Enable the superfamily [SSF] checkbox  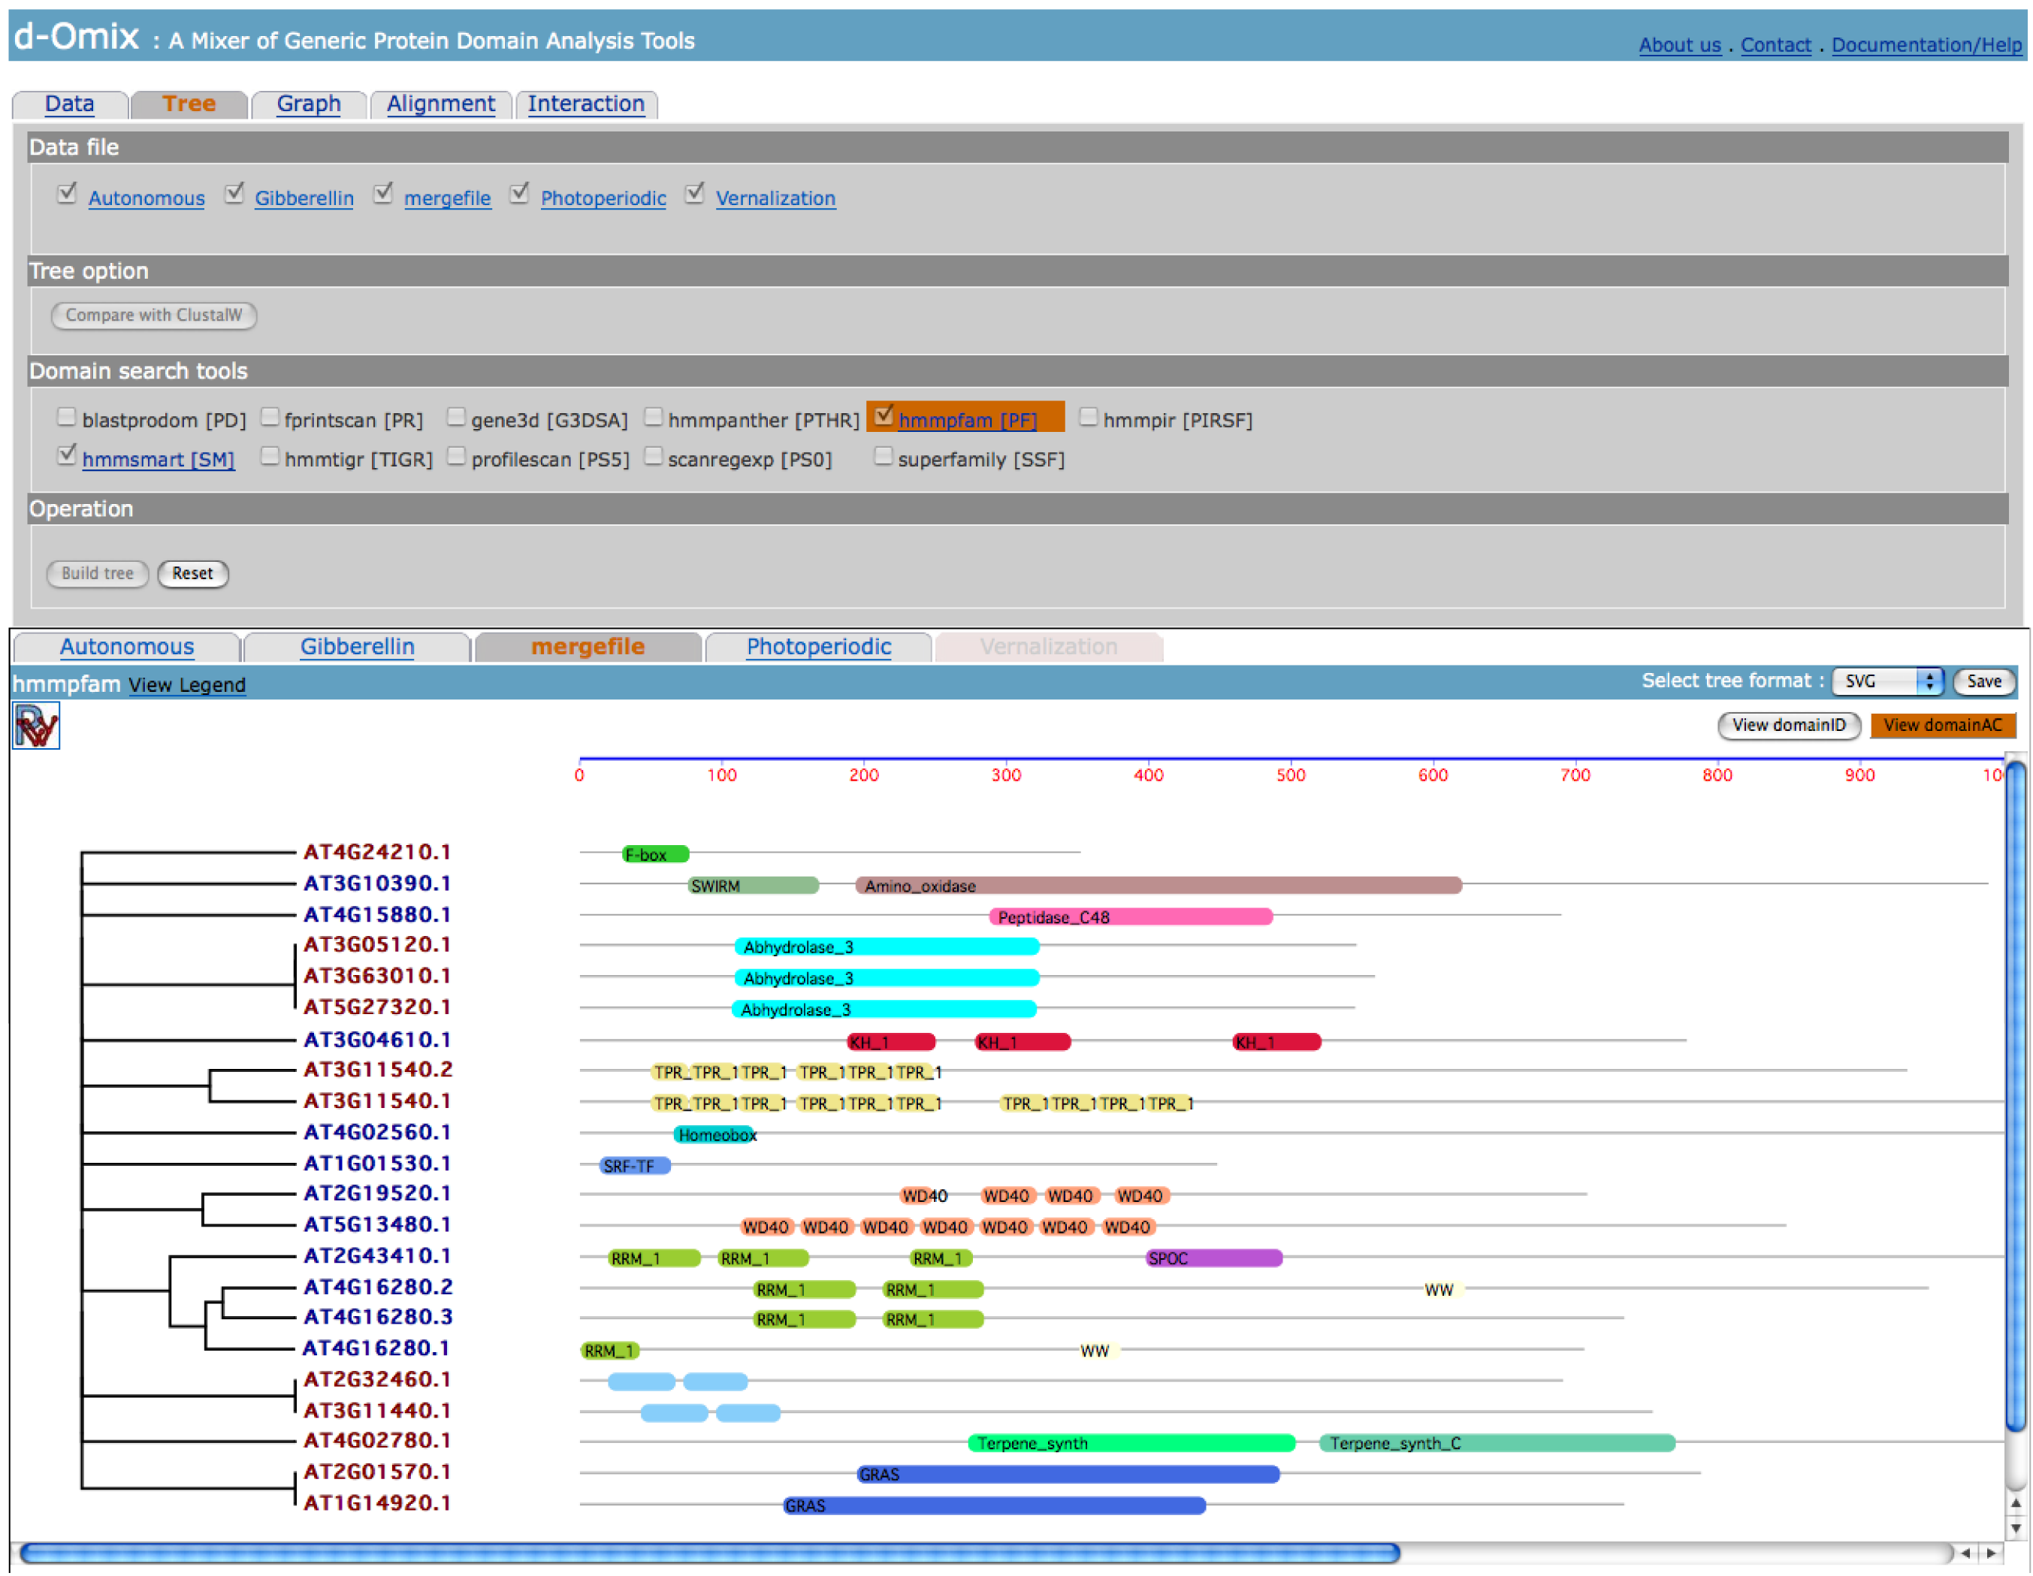884,455
